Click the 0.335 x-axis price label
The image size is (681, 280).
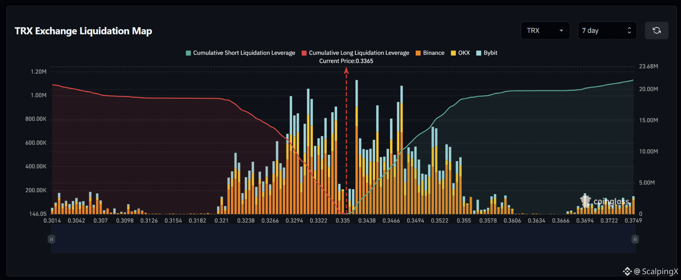pyautogui.click(x=343, y=221)
